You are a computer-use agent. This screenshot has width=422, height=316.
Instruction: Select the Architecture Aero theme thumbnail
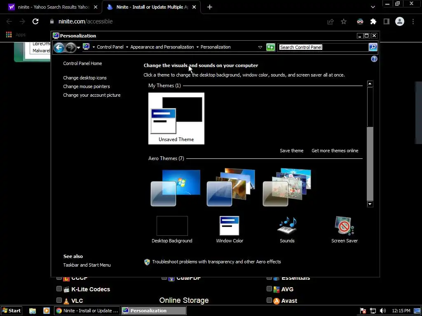(x=231, y=187)
